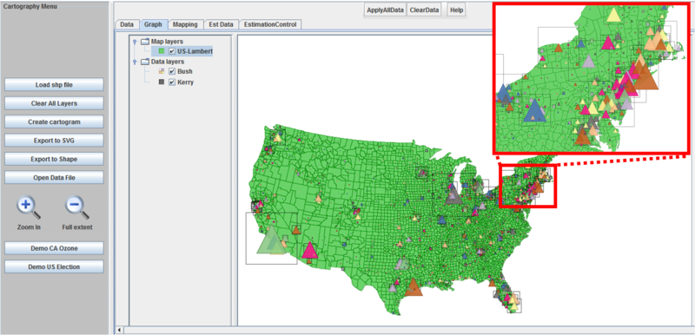Click the green US-Lambert layer swatch
695x335 pixels.
tap(162, 51)
